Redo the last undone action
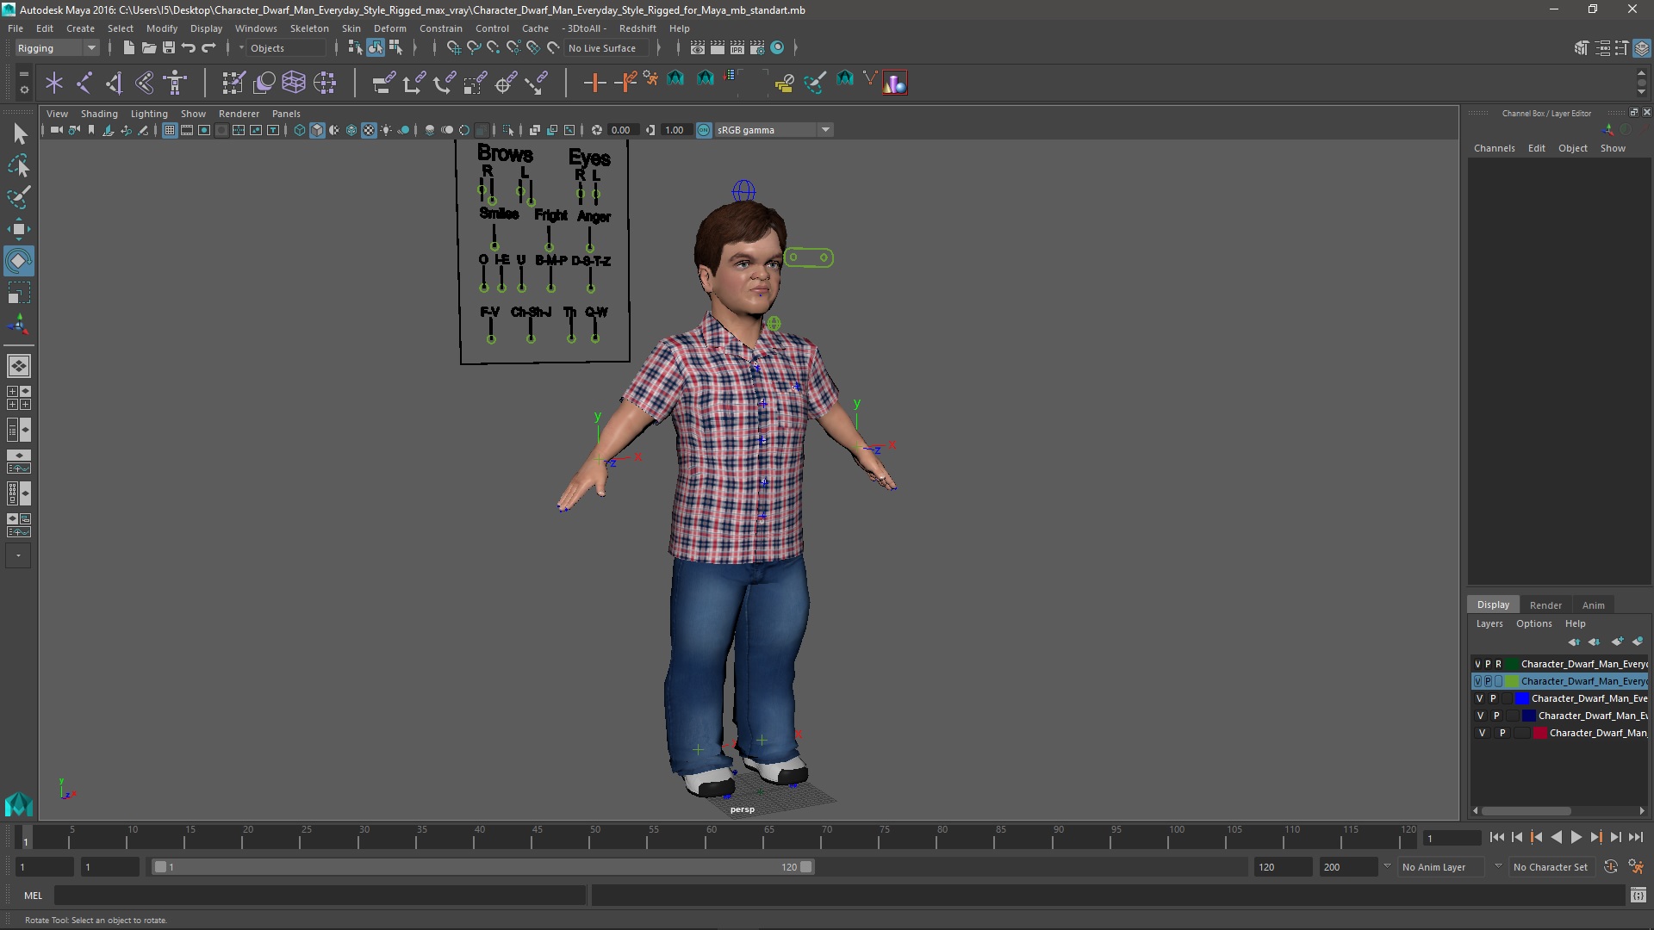 point(208,48)
